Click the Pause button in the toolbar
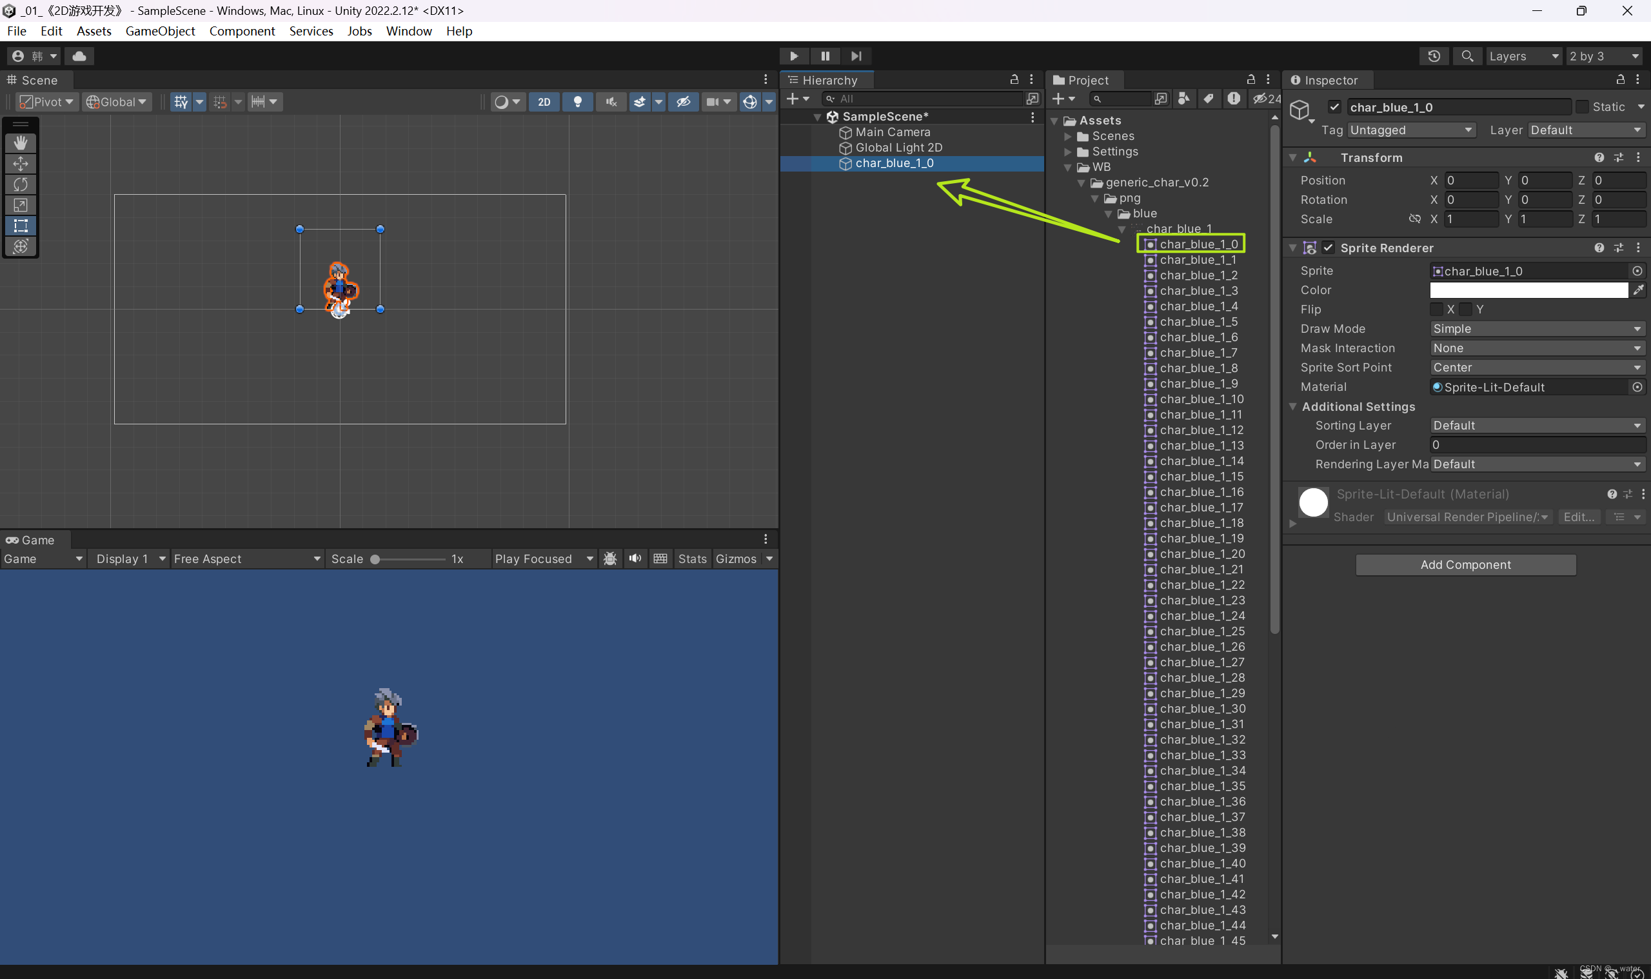1651x979 pixels. 824,56
